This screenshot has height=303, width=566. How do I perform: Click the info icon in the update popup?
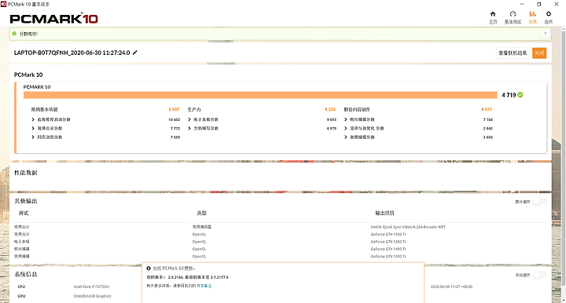click(149, 268)
